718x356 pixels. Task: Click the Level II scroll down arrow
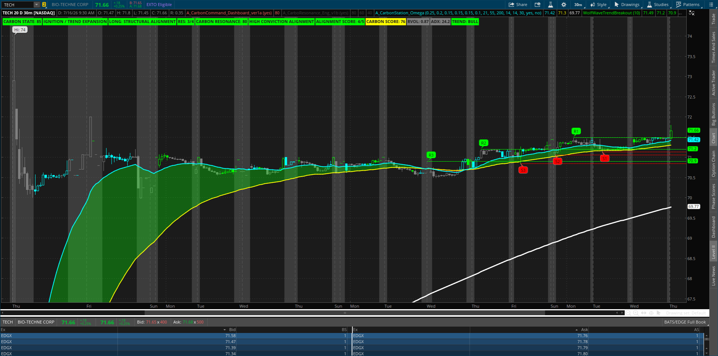tap(706, 353)
